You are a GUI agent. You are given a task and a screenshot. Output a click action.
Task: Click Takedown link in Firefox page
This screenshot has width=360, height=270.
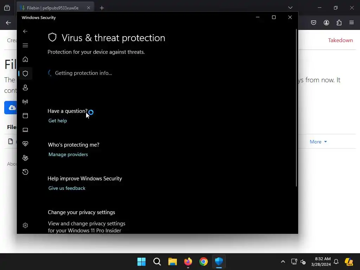click(x=340, y=40)
